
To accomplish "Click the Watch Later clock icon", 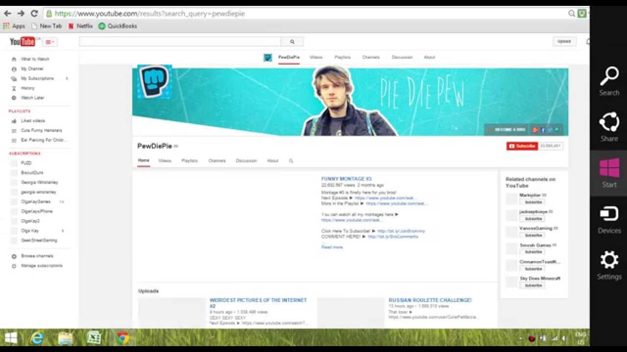I will point(14,98).
